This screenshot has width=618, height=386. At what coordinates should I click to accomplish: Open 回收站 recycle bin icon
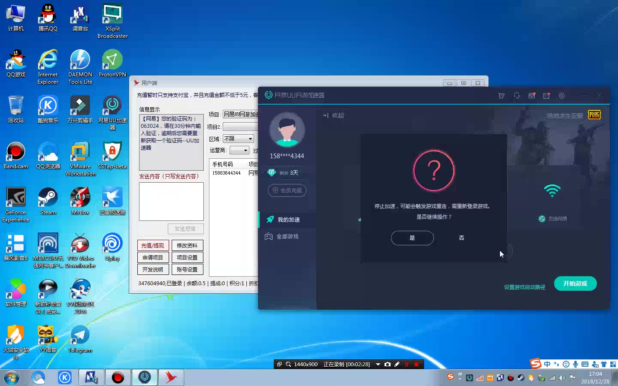[16, 109]
